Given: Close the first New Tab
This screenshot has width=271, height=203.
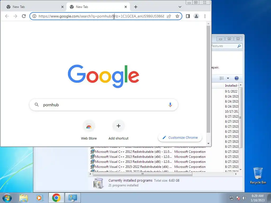Looking at the screenshot, I should point(62,7).
